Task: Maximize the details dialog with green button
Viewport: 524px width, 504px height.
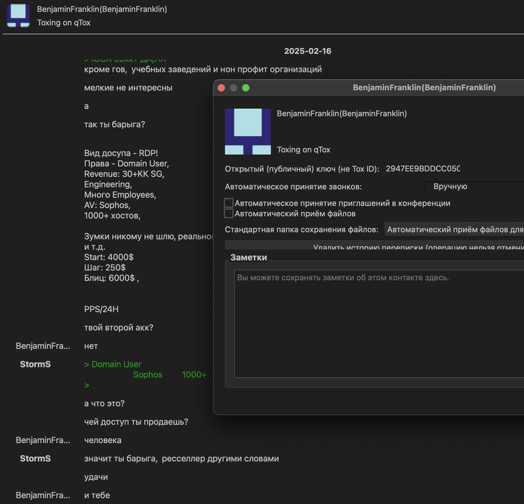Action: coord(246,88)
